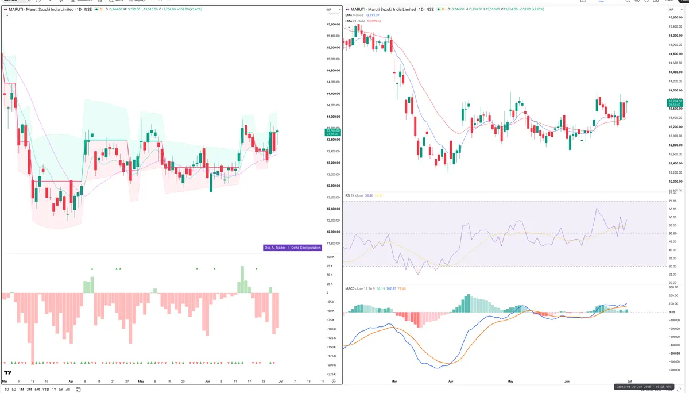Click the 12,000.00 level on left price axis
The height and width of the screenshot is (393, 689).
click(x=334, y=232)
